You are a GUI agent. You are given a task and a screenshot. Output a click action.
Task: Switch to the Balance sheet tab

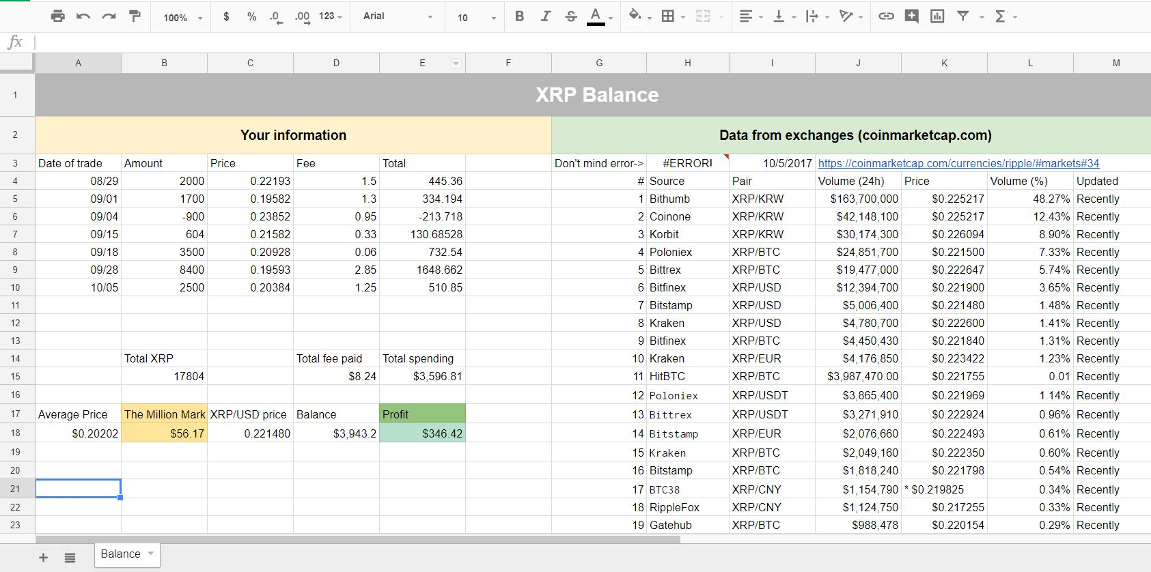(121, 554)
